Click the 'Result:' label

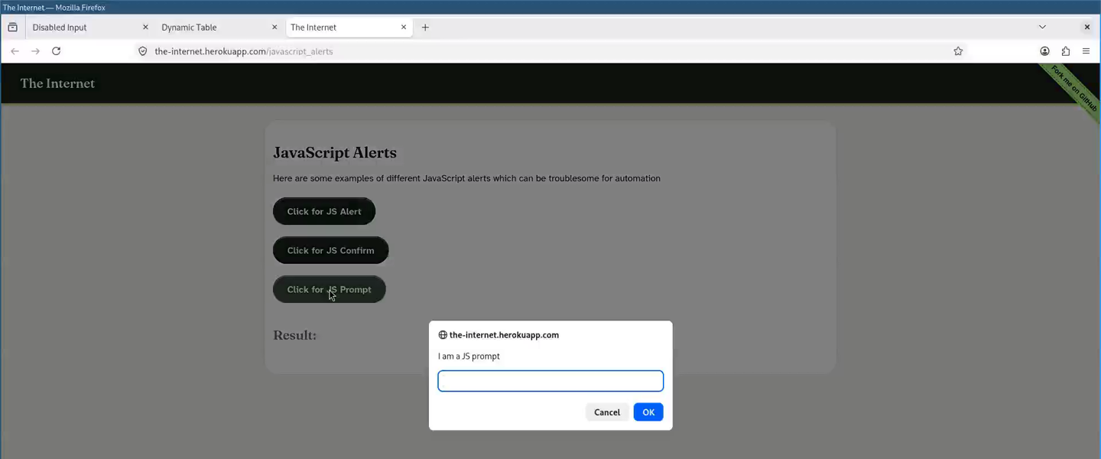294,335
